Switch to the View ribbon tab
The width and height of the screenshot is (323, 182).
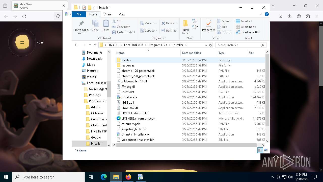[122, 14]
